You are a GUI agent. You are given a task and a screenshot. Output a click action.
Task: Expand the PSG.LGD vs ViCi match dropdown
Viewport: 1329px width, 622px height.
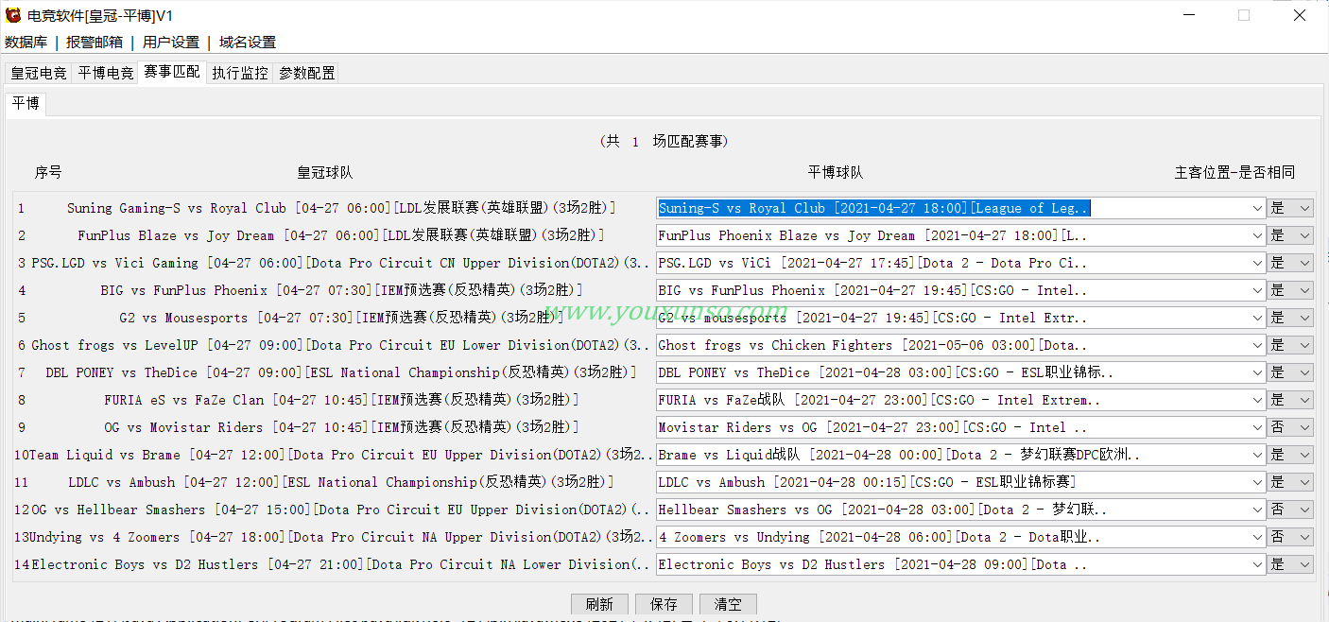click(1256, 263)
